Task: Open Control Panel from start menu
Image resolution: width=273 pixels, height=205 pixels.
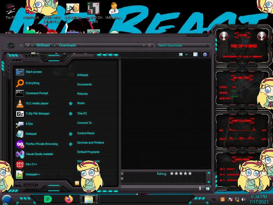Action: click(x=86, y=133)
